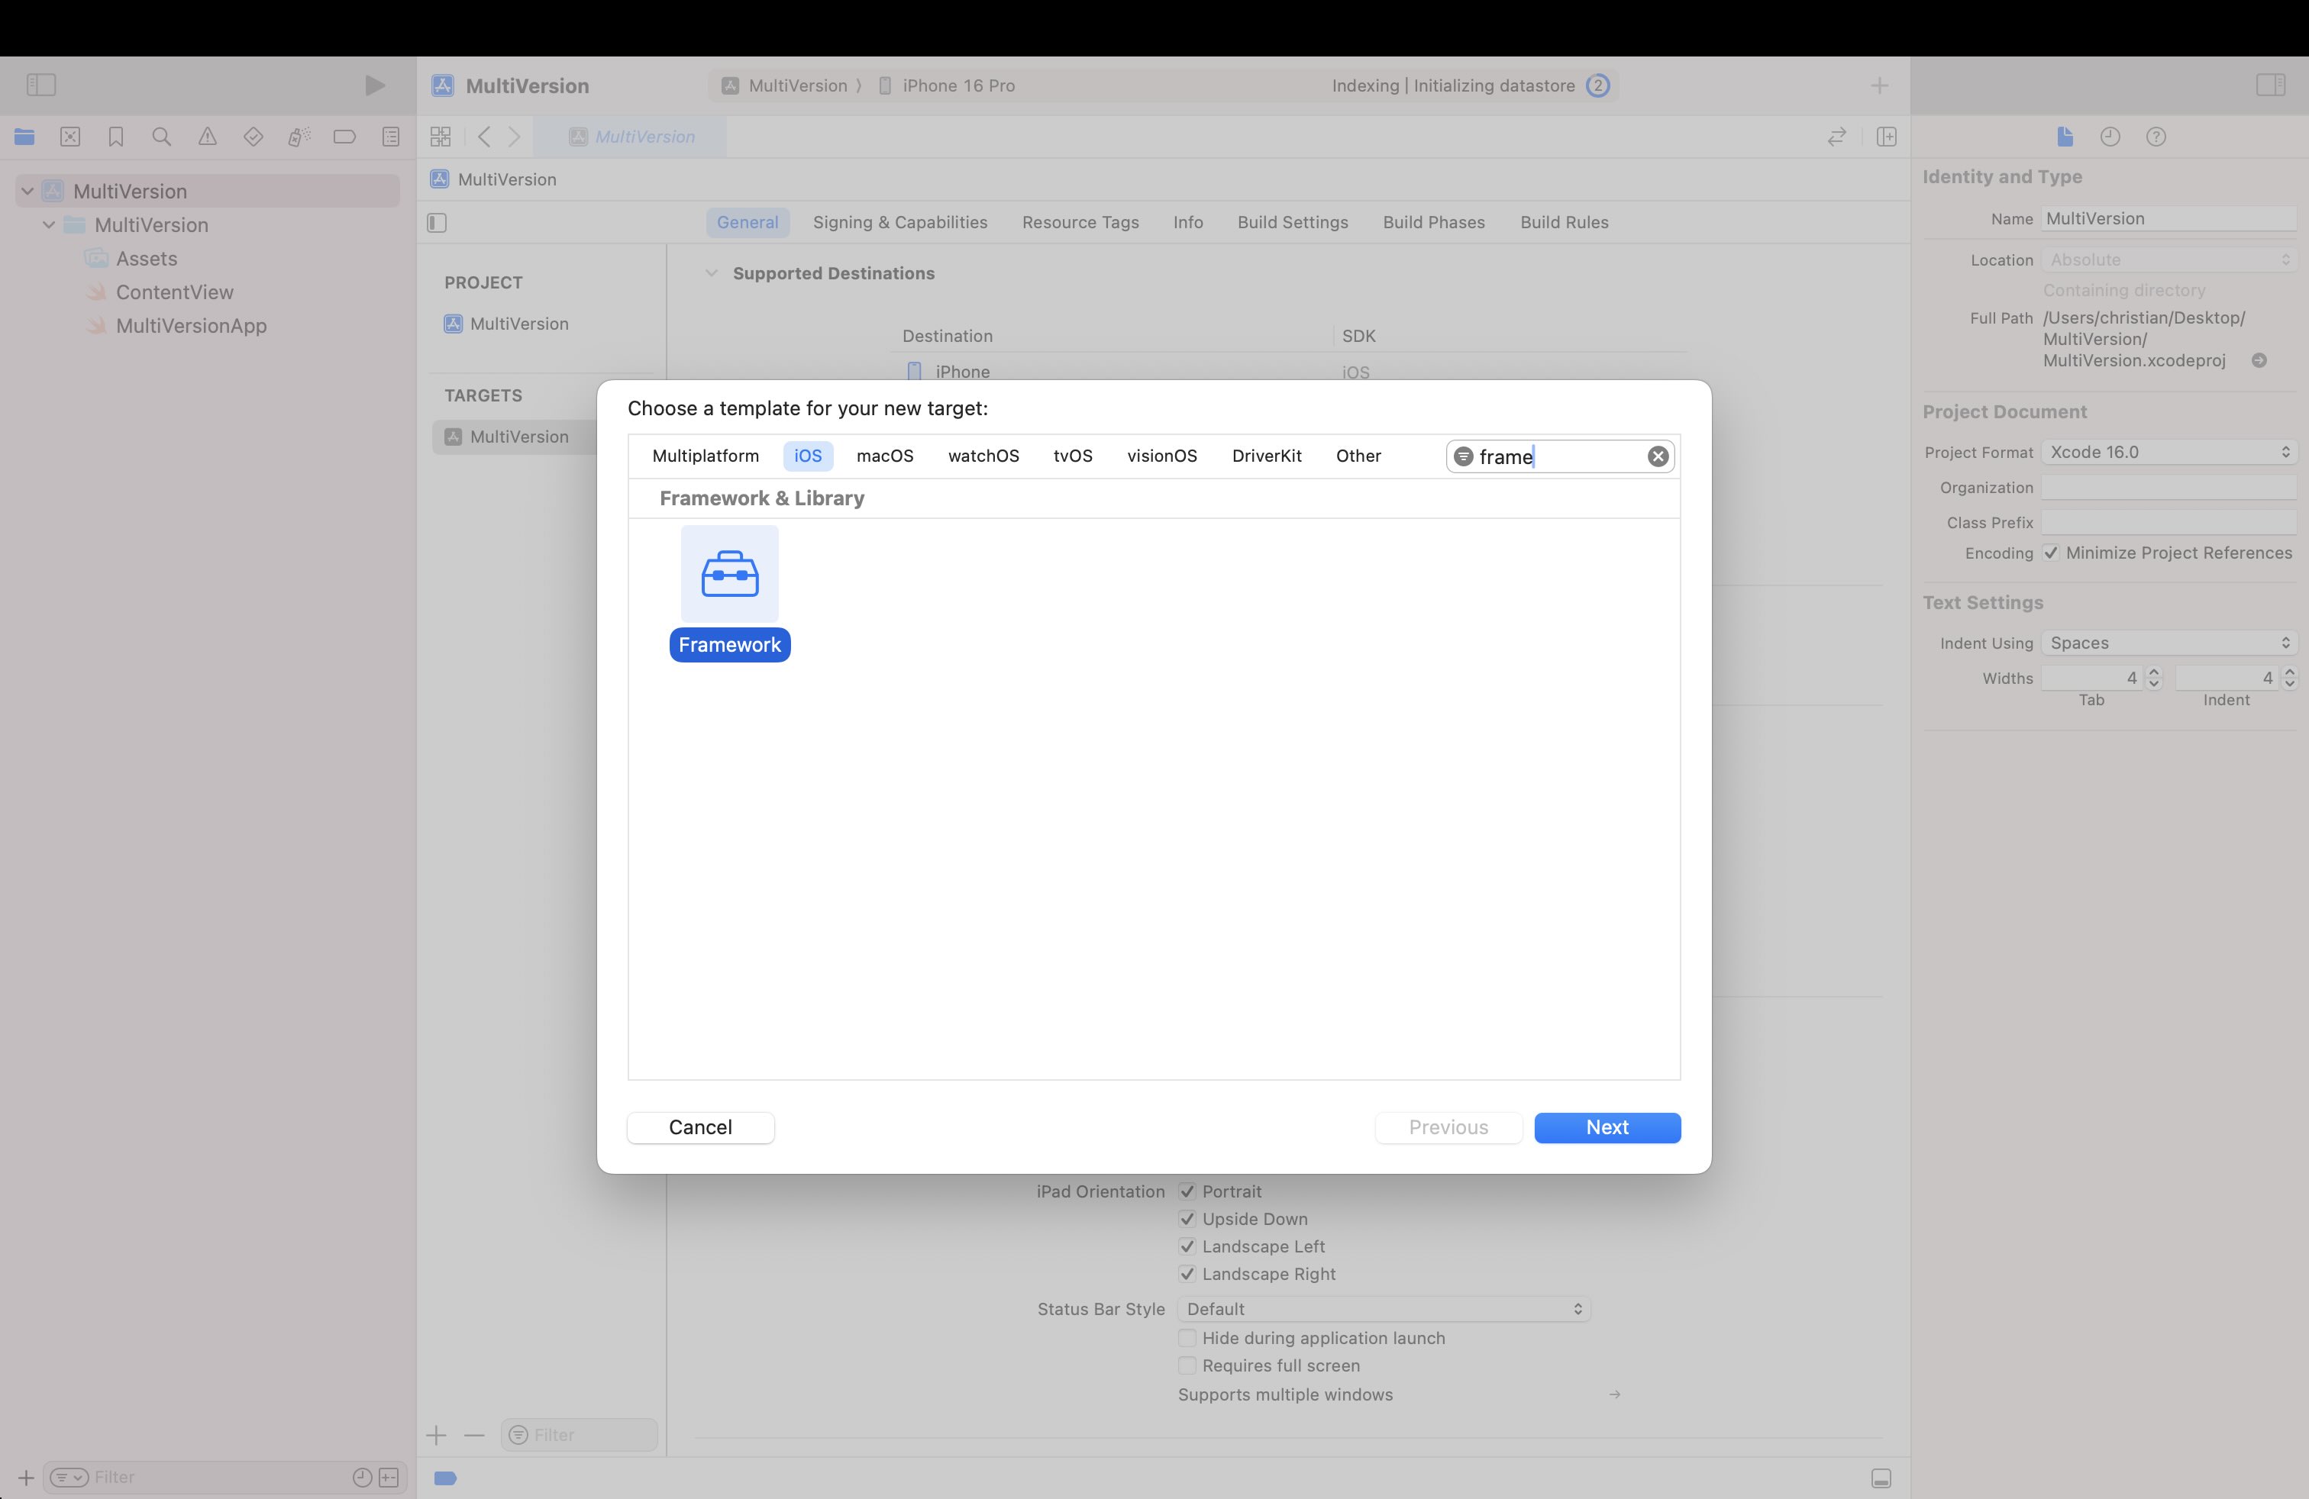Switch to the DriverKit tab
The width and height of the screenshot is (2309, 1499).
pos(1267,456)
